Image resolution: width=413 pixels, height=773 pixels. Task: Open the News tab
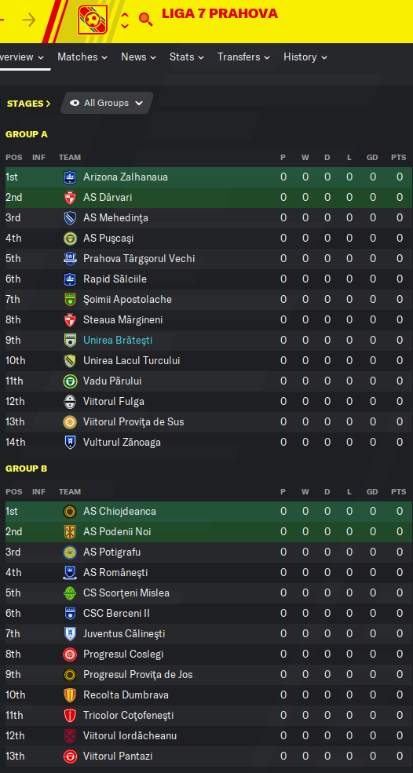tap(139, 57)
